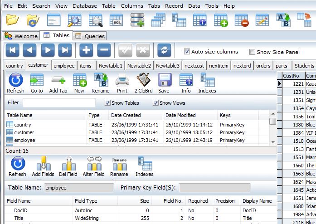Viewport: 316px width, 224px height.
Task: Click Refresh in the fields toolbar
Action: [x=17, y=167]
